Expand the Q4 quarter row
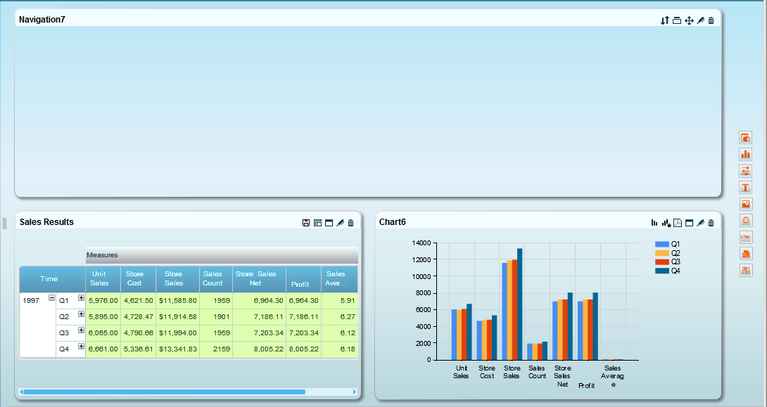Viewport: 767px width, 407px height. click(81, 347)
